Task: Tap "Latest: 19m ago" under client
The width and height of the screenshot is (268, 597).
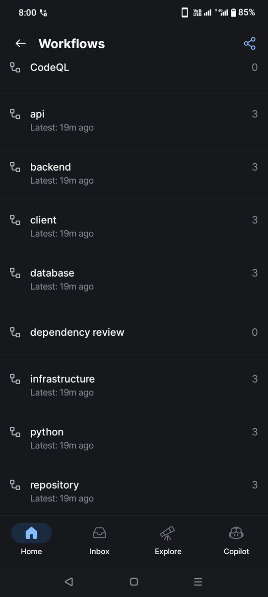Action: (62, 234)
